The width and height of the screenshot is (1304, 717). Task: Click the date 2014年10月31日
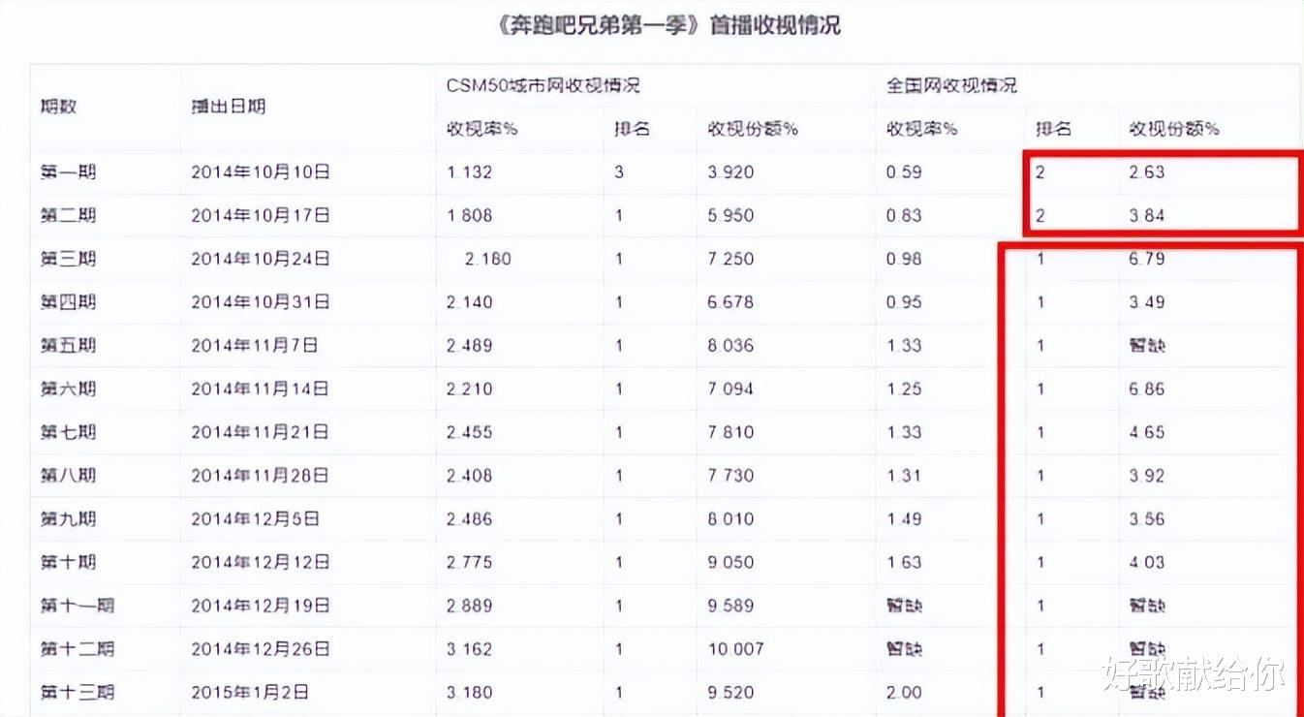point(261,302)
